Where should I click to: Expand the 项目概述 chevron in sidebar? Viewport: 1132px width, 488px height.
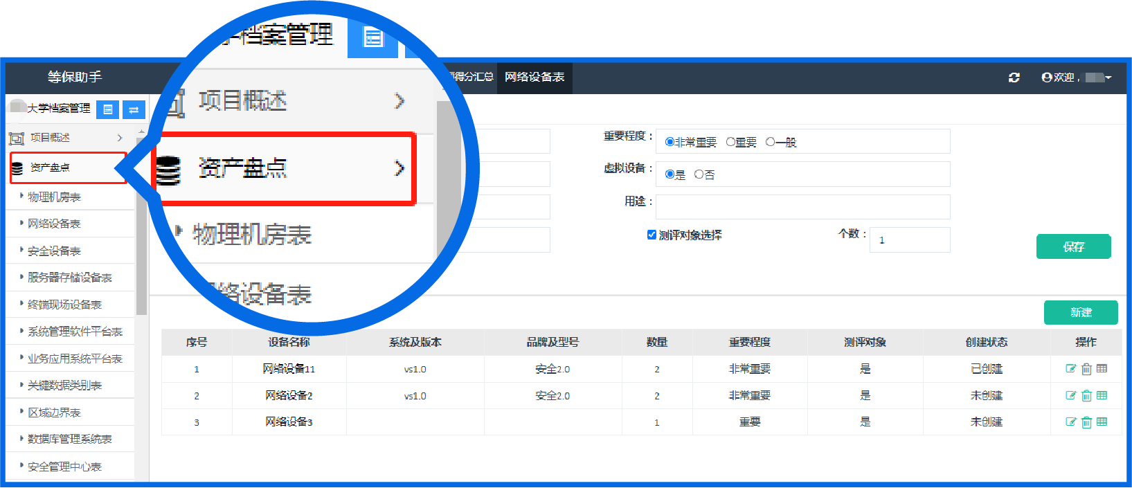[x=120, y=138]
